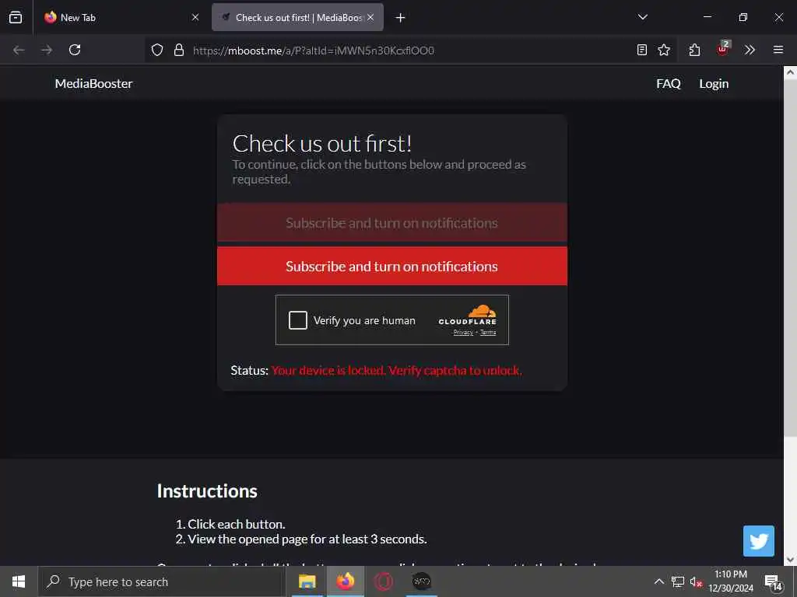797x597 pixels.
Task: Select the MediaBooster 'Check us out first!' tab
Action: [x=297, y=17]
